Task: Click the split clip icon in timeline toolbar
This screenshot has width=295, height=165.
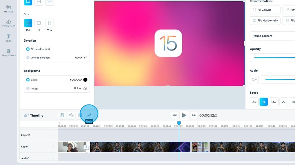Action: (x=71, y=115)
